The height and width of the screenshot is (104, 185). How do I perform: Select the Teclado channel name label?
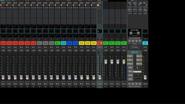click(64, 43)
